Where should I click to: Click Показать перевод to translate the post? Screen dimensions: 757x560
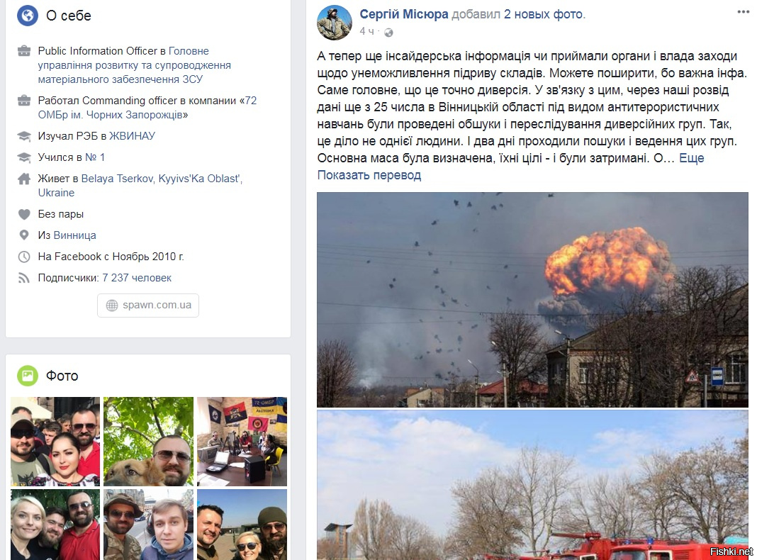[369, 175]
